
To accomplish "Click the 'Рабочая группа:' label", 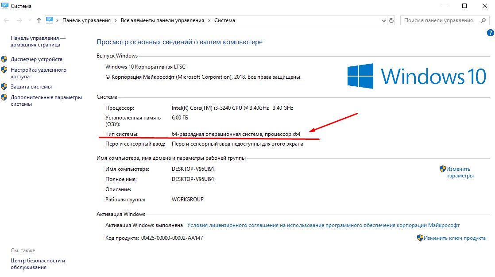I will tap(125, 200).
